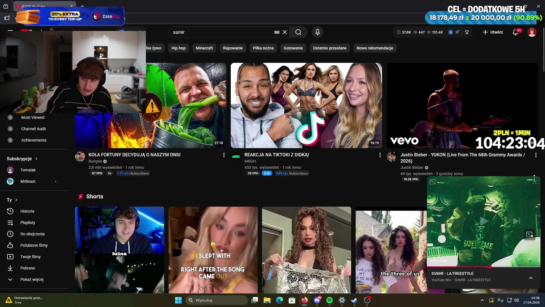
Task: Expand the Subskrypcje section
Action: tap(22, 159)
